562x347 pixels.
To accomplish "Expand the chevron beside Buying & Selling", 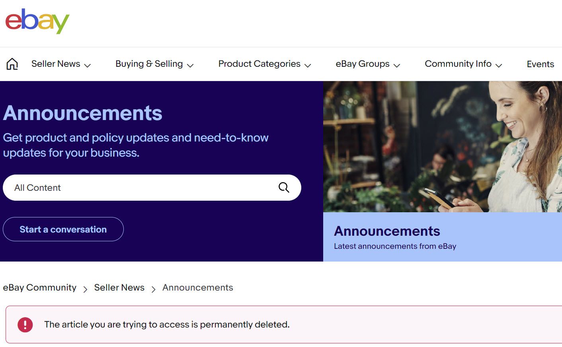I will pyautogui.click(x=190, y=66).
